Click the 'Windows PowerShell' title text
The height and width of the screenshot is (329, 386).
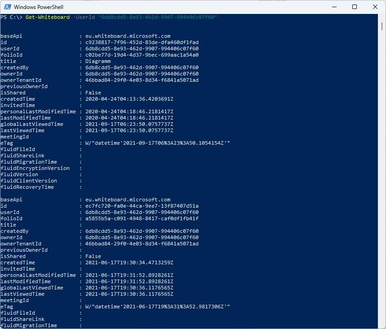click(x=38, y=7)
